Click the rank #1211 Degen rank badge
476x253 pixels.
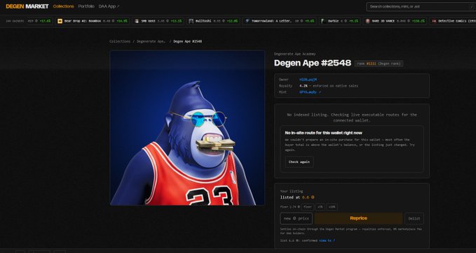(379, 64)
